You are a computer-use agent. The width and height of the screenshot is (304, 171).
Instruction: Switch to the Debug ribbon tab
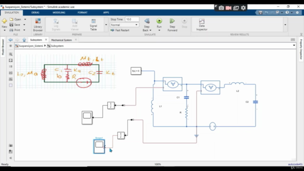click(35, 12)
